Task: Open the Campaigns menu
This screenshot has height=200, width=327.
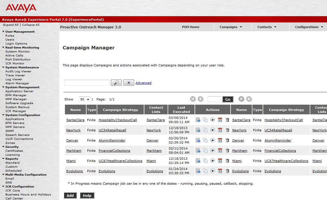Action: pos(231,27)
